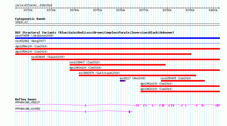Image resolution: width=227 pixels, height=126 pixels.
Task: Click the red nsv528649 variant bar
Action: (125, 59)
